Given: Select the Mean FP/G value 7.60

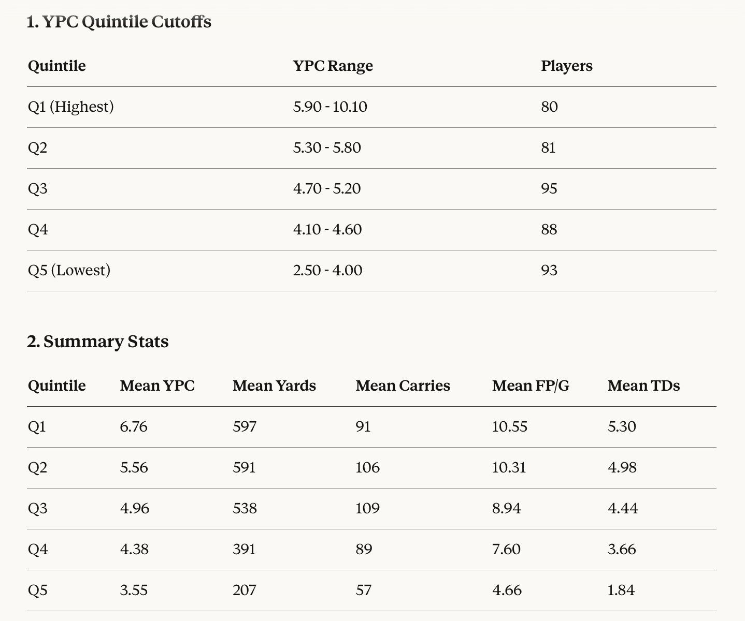Looking at the screenshot, I should pos(506,550).
